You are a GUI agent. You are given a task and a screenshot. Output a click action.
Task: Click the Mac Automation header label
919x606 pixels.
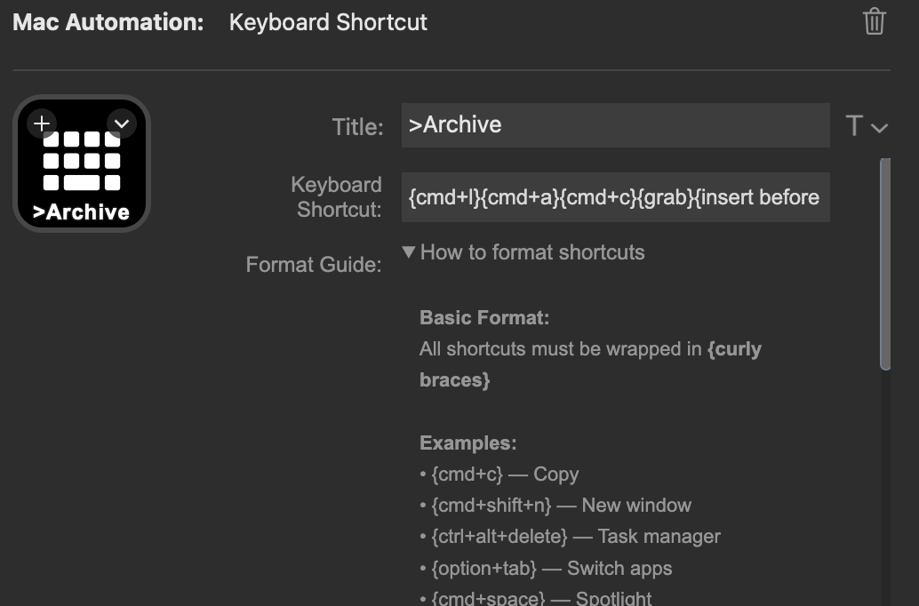pos(106,22)
